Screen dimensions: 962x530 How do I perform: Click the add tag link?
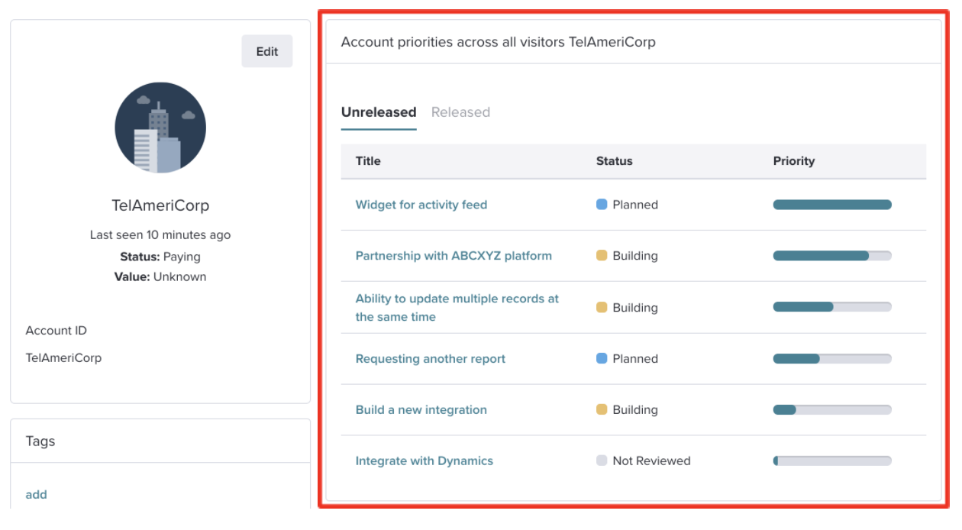[36, 494]
